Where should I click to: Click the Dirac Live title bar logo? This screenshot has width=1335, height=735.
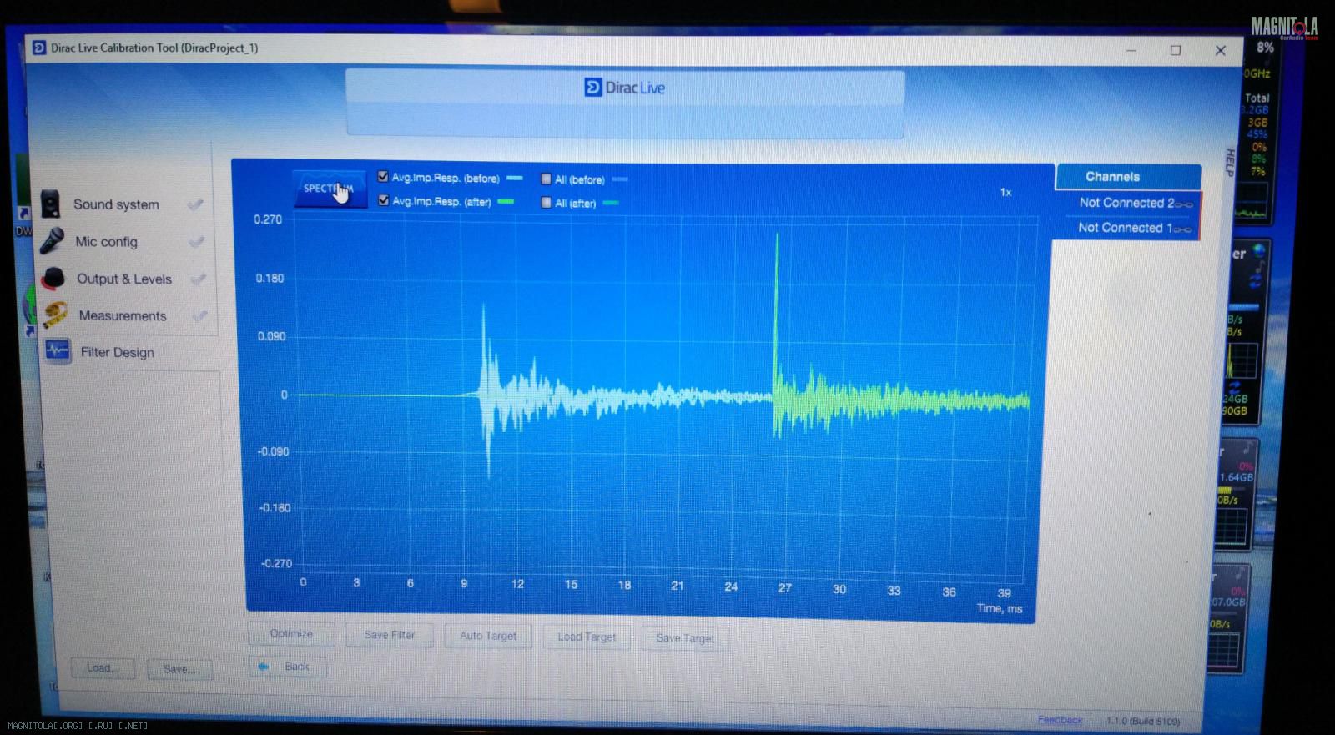(38, 48)
